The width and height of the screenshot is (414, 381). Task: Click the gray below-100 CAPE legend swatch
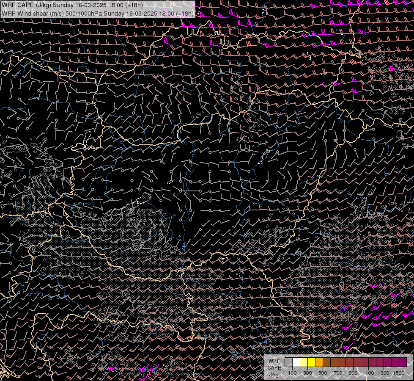coord(288,362)
